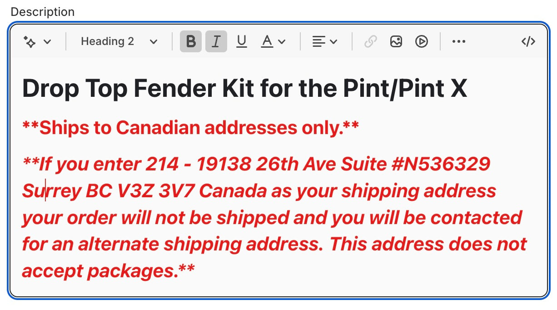Screen dimensions: 557x310
Task: Click the Description field label
Action: (x=43, y=12)
